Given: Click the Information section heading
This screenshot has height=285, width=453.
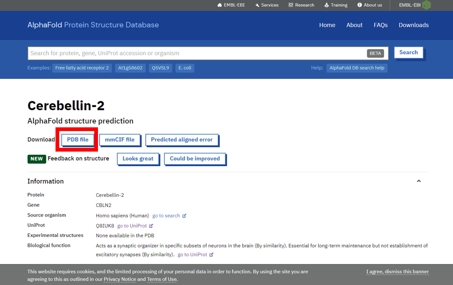Looking at the screenshot, I should click(x=46, y=181).
